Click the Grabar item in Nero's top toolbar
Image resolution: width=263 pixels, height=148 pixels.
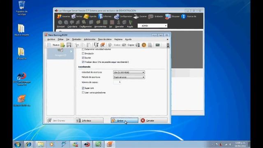point(114,45)
